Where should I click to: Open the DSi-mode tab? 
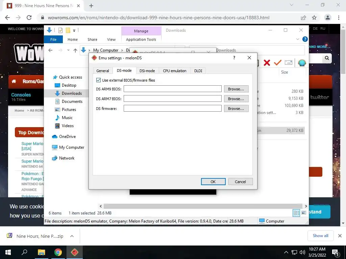pos(147,71)
